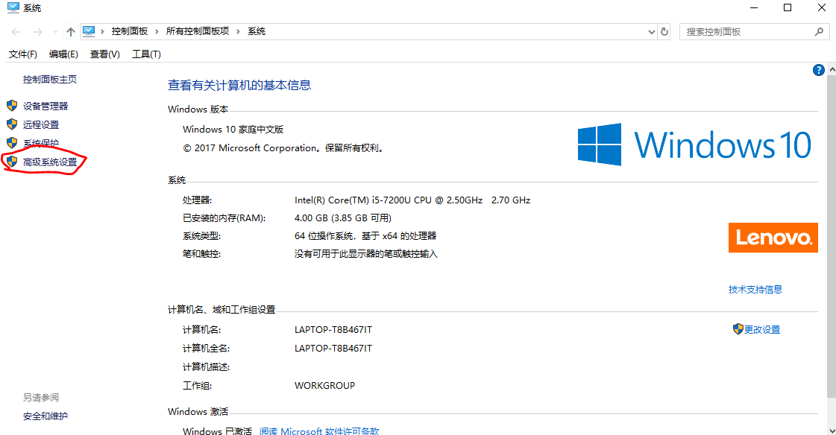836x435 pixels.
Task: Select Windows 10 家庭中文版 text
Action: click(233, 130)
